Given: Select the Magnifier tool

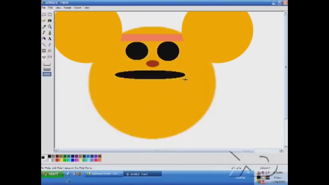Looking at the screenshot, I should [50, 26].
